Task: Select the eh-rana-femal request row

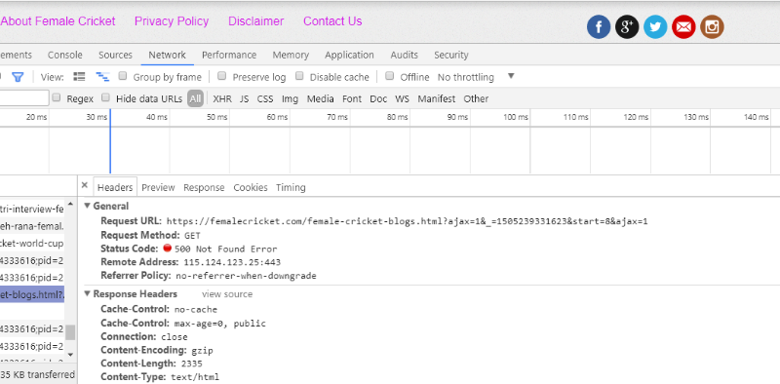Action: 32,226
